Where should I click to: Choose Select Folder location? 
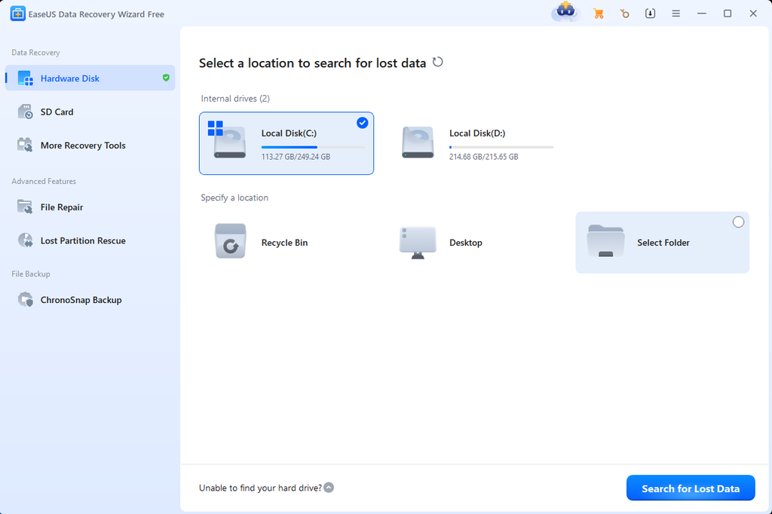pyautogui.click(x=662, y=242)
